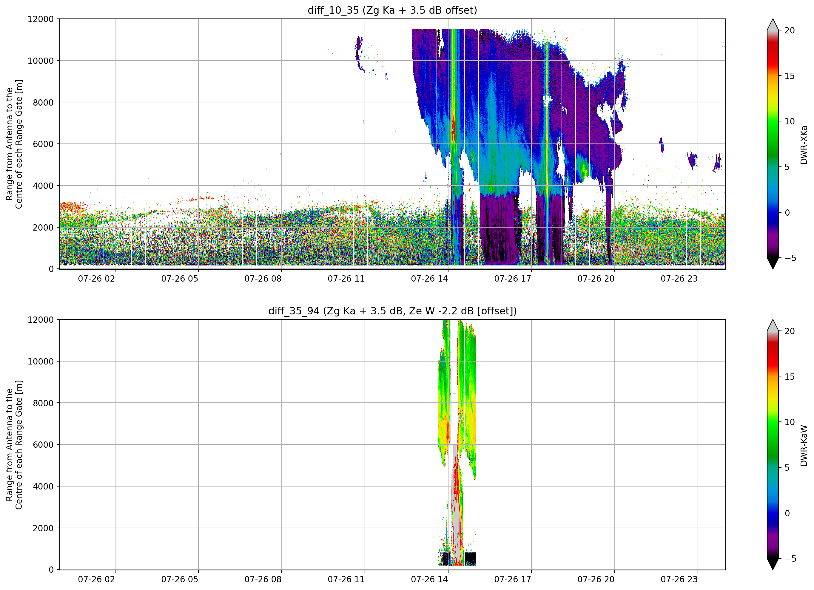Click the 07-26 20 tick in bottom plot

pos(596,579)
